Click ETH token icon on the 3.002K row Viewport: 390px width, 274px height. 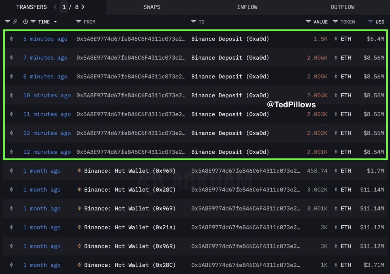tap(336, 189)
